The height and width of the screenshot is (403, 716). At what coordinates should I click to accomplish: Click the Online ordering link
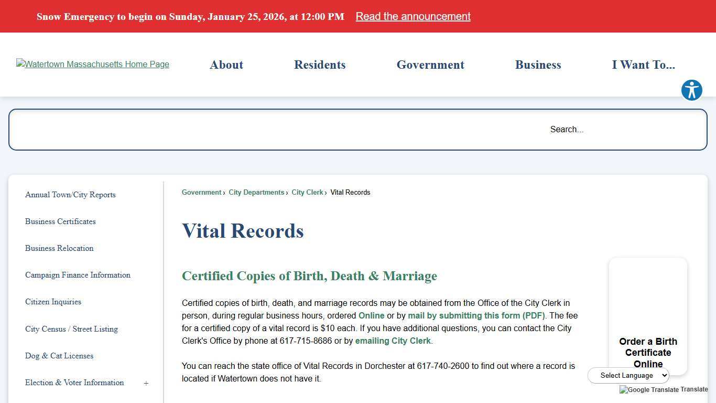[x=372, y=315]
